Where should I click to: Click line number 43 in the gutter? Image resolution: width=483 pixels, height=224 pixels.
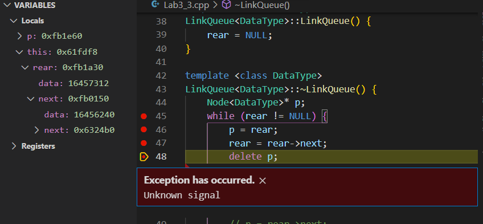[x=161, y=89]
